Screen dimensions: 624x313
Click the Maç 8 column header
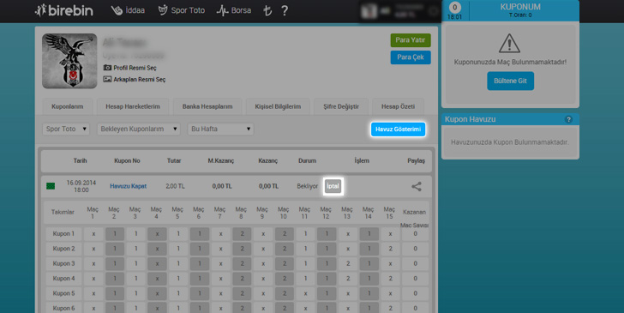[x=241, y=213]
